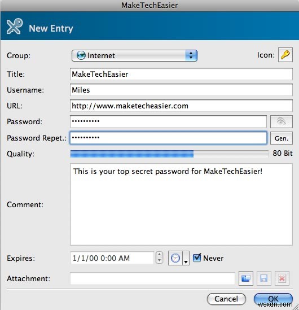Viewport: 299px width, 310px height.
Task: Open the calendar clock expiry picker
Action: coord(175,258)
